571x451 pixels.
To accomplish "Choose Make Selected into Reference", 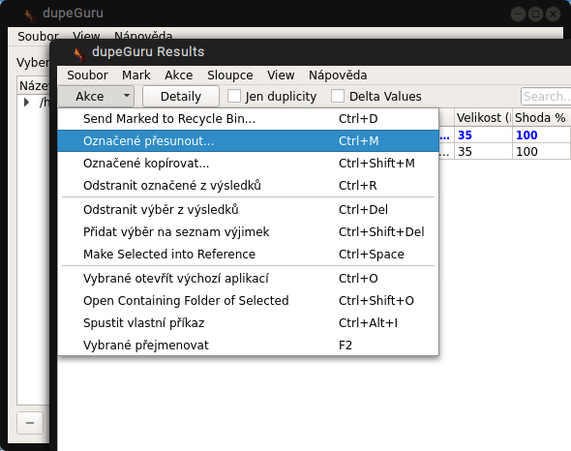I will 248,255.
